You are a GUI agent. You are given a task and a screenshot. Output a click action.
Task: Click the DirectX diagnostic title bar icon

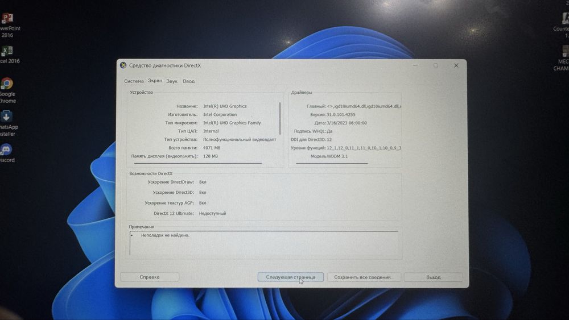click(123, 65)
